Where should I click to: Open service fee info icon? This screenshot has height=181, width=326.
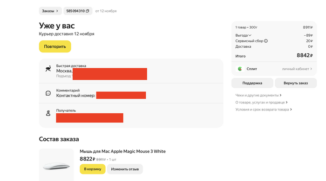pos(266,41)
